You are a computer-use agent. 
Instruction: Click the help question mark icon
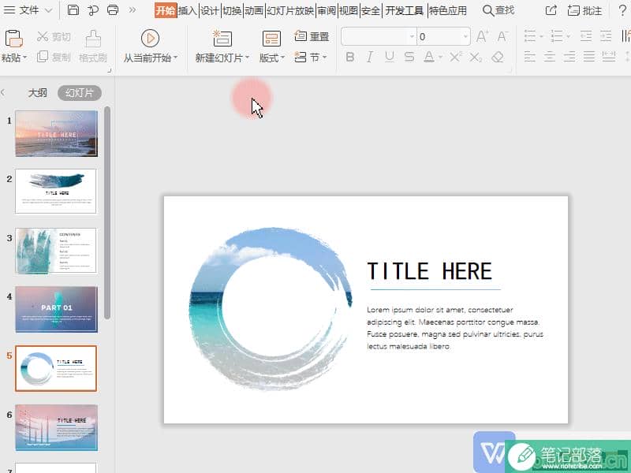pos(622,10)
